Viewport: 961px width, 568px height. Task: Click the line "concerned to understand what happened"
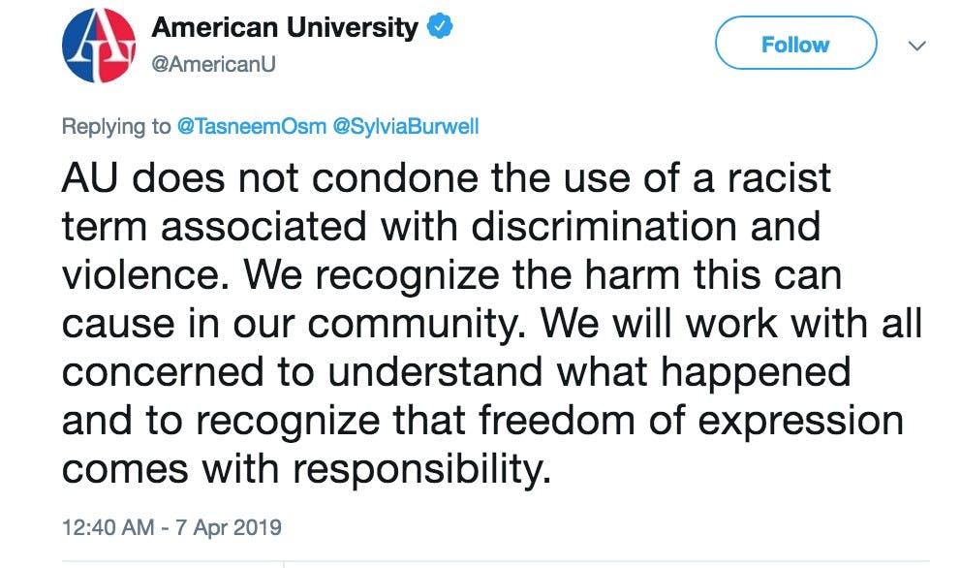click(455, 370)
